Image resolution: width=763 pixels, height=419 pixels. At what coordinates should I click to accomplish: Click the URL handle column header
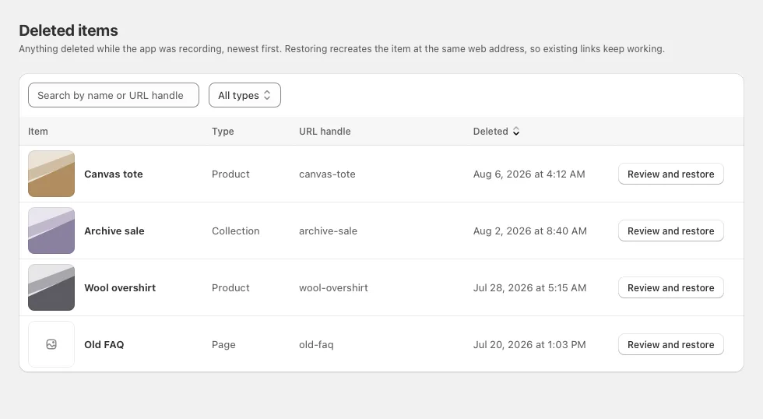pos(325,132)
